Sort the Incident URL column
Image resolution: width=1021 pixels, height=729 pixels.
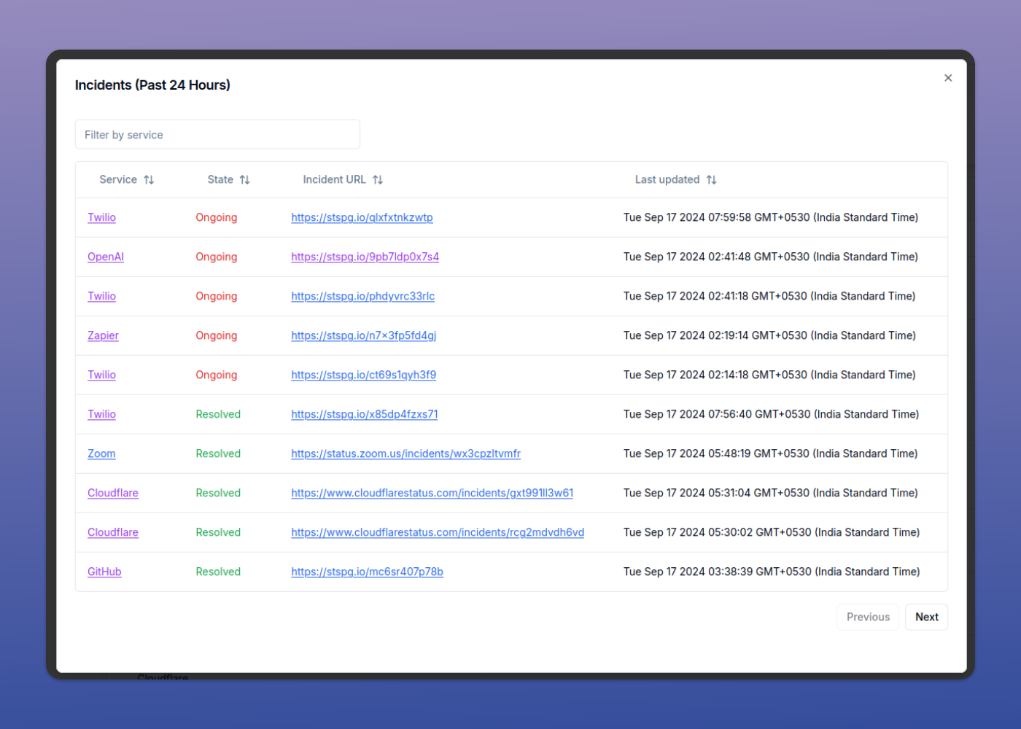coord(379,179)
